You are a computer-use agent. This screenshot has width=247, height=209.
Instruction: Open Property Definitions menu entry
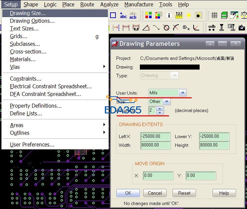pyautogui.click(x=55, y=106)
